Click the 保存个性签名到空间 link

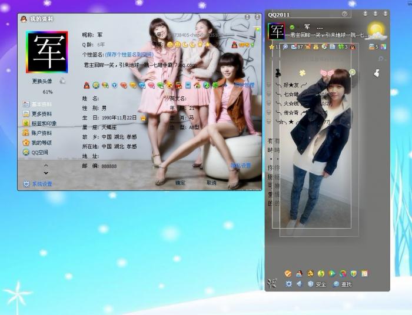coord(129,55)
